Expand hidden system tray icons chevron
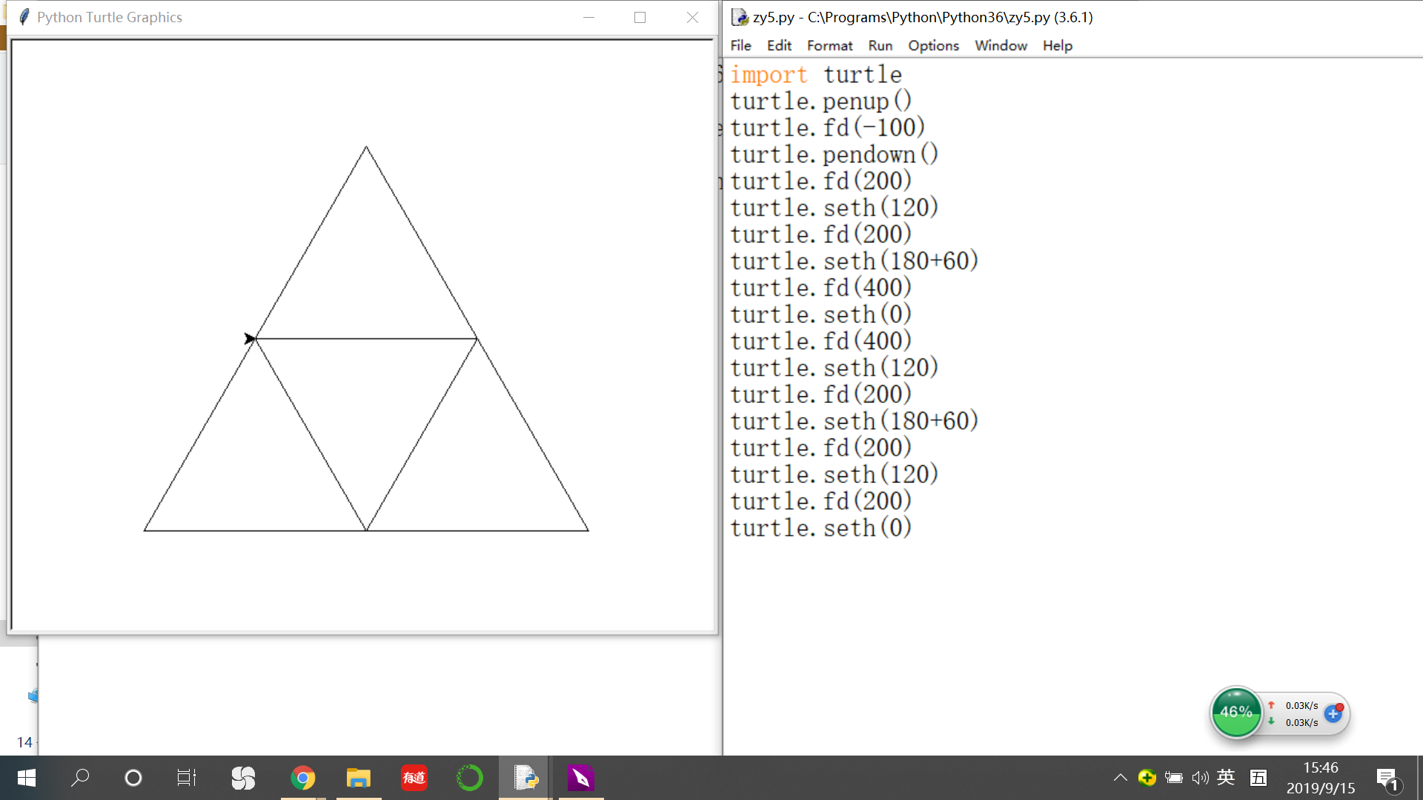This screenshot has width=1423, height=800. (x=1120, y=778)
